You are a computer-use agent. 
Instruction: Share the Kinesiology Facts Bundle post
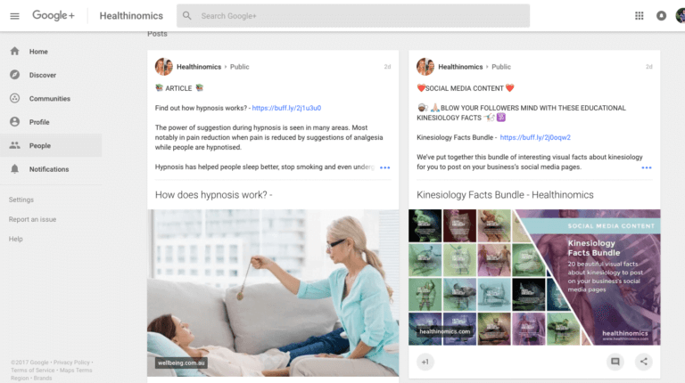(643, 362)
